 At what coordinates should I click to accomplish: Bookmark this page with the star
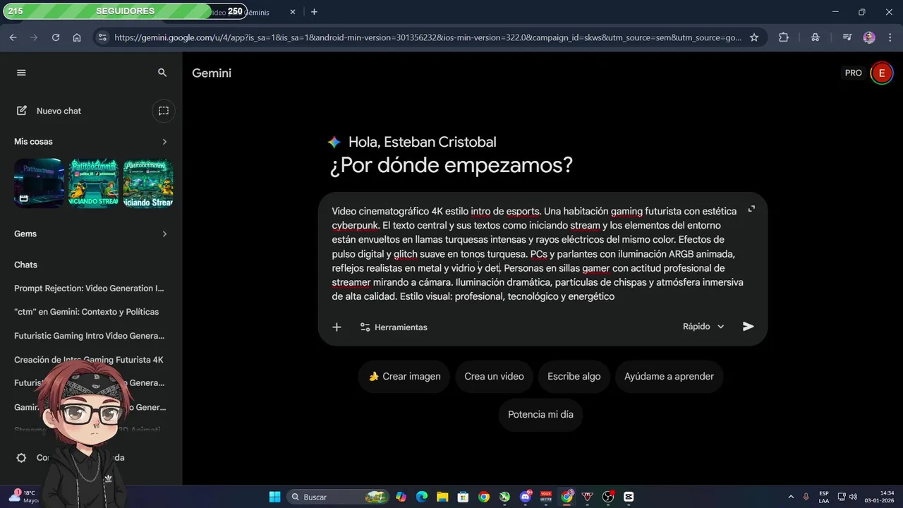click(754, 37)
